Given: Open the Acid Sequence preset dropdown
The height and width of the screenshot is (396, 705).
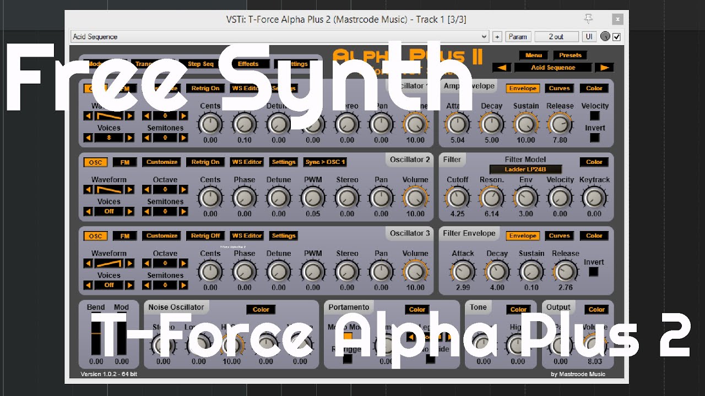Looking at the screenshot, I should tap(280, 36).
